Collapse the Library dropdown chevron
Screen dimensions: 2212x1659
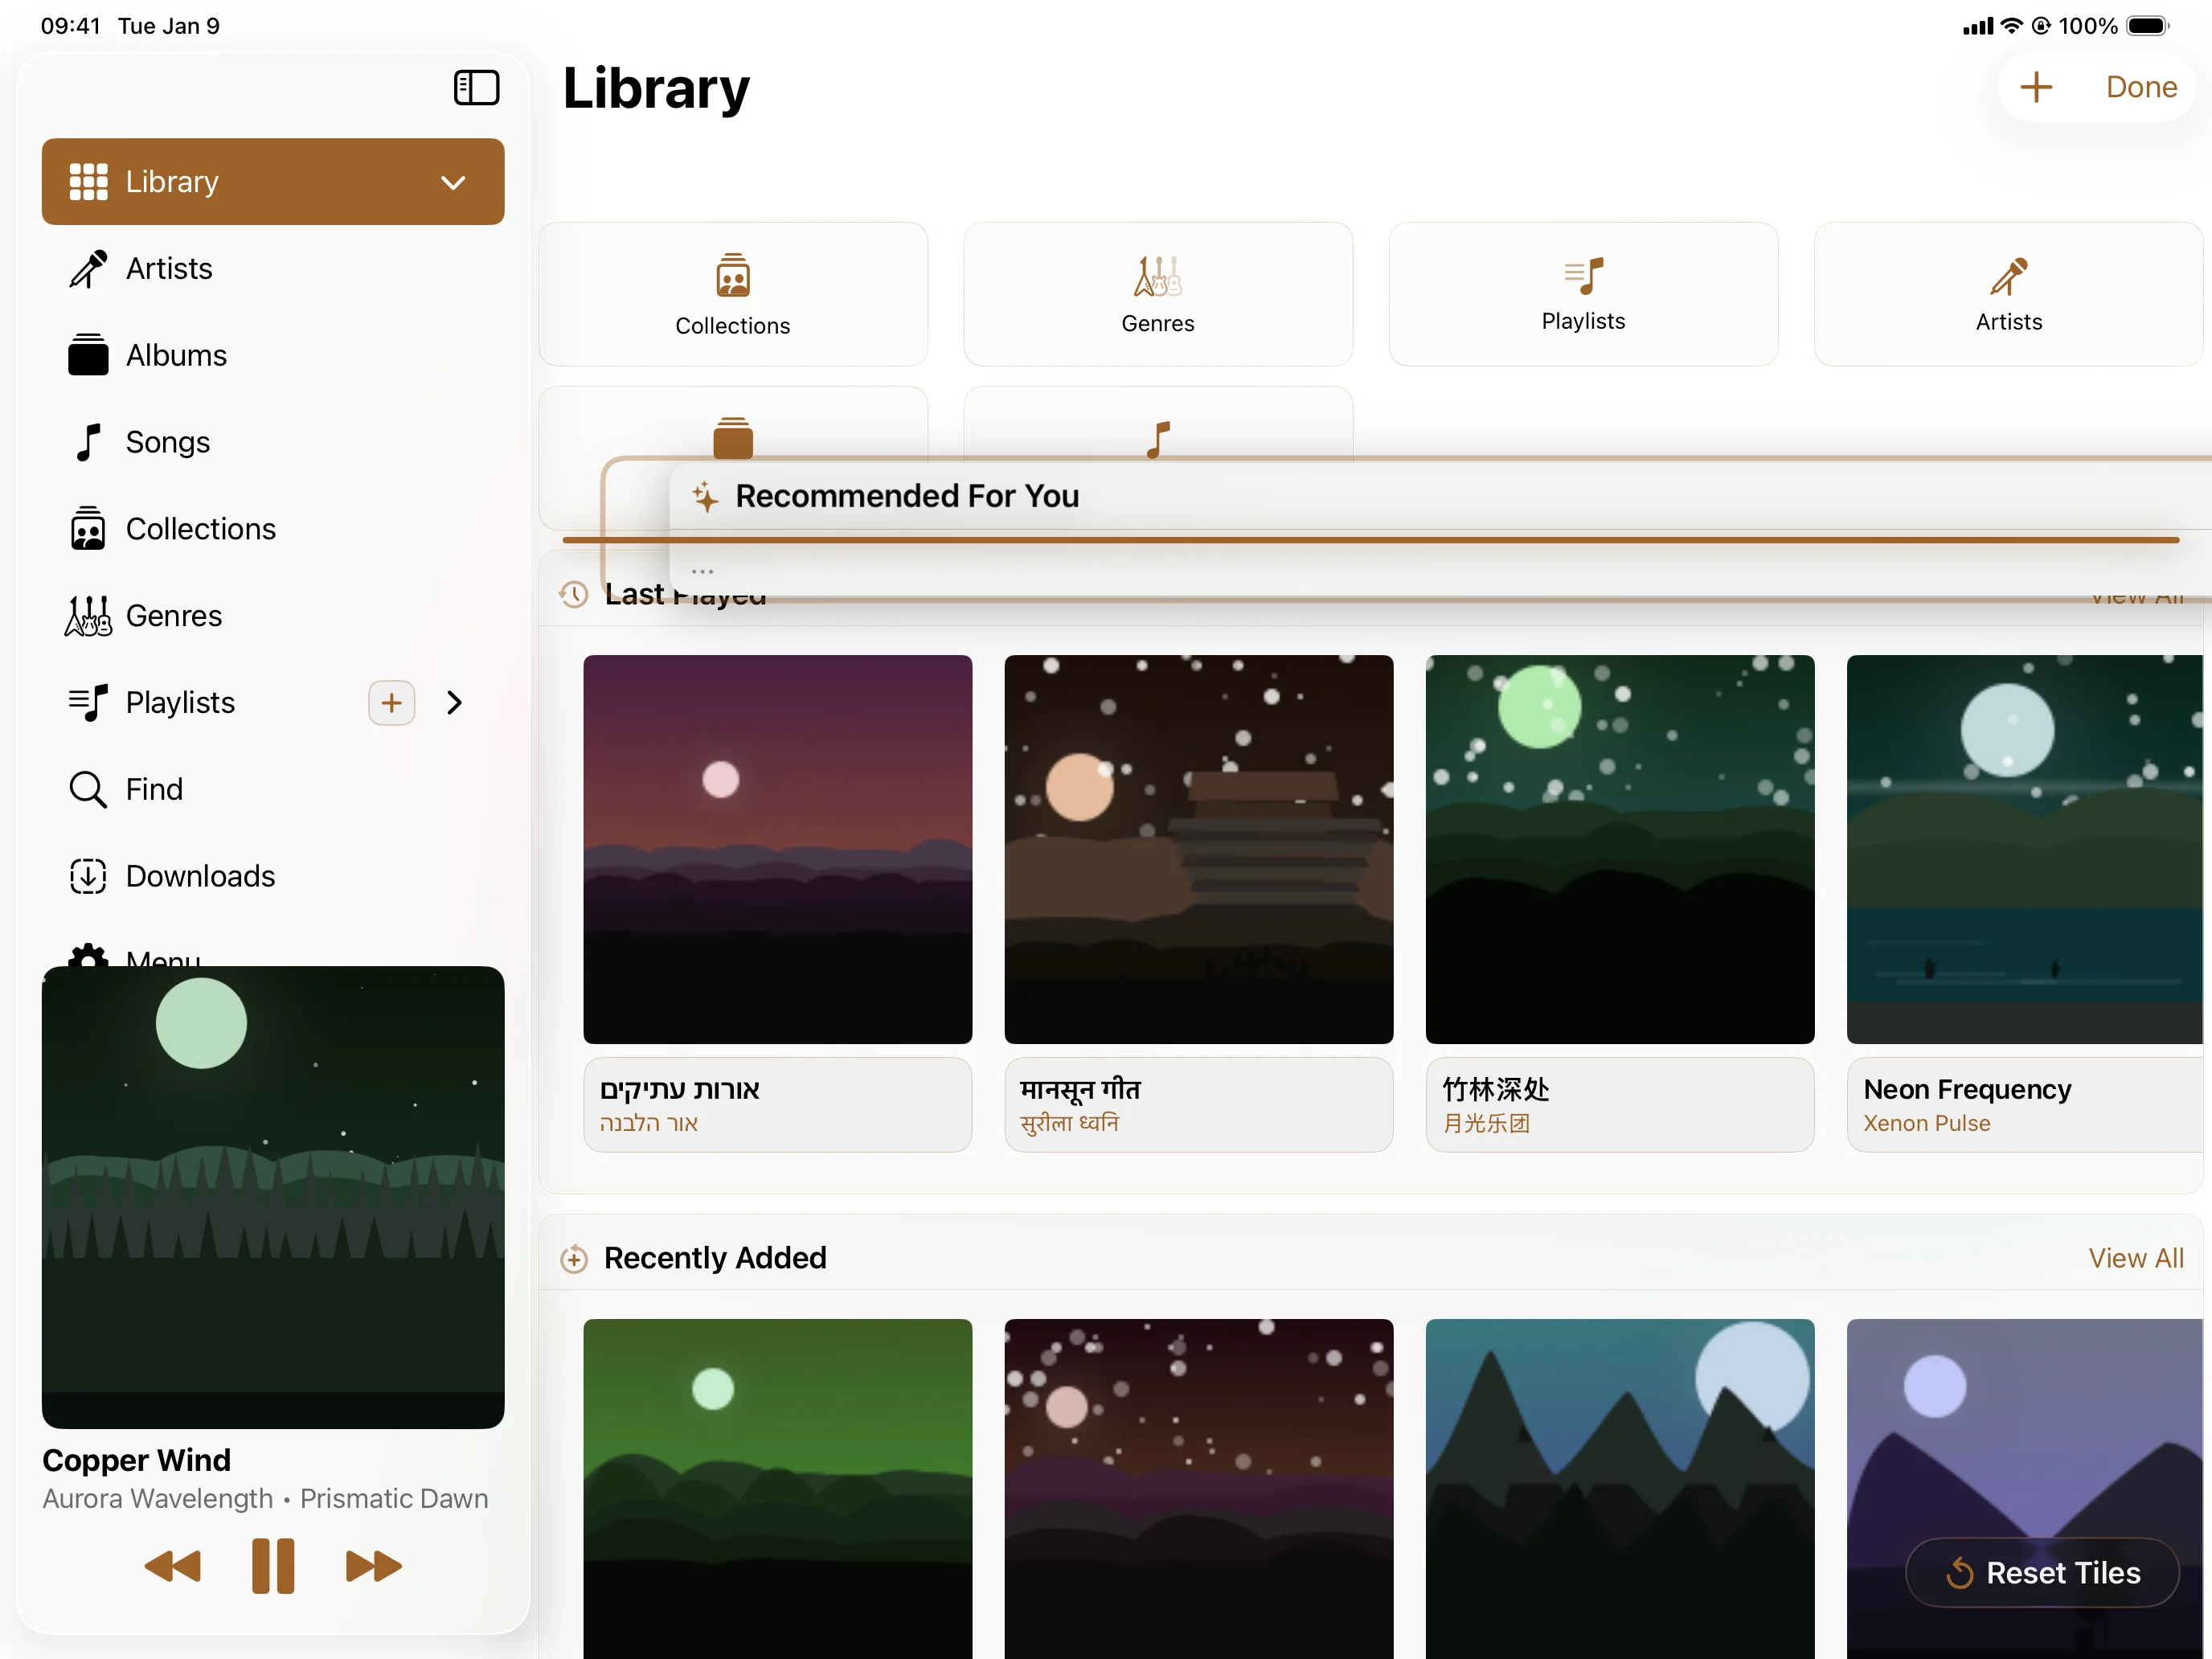click(x=453, y=182)
